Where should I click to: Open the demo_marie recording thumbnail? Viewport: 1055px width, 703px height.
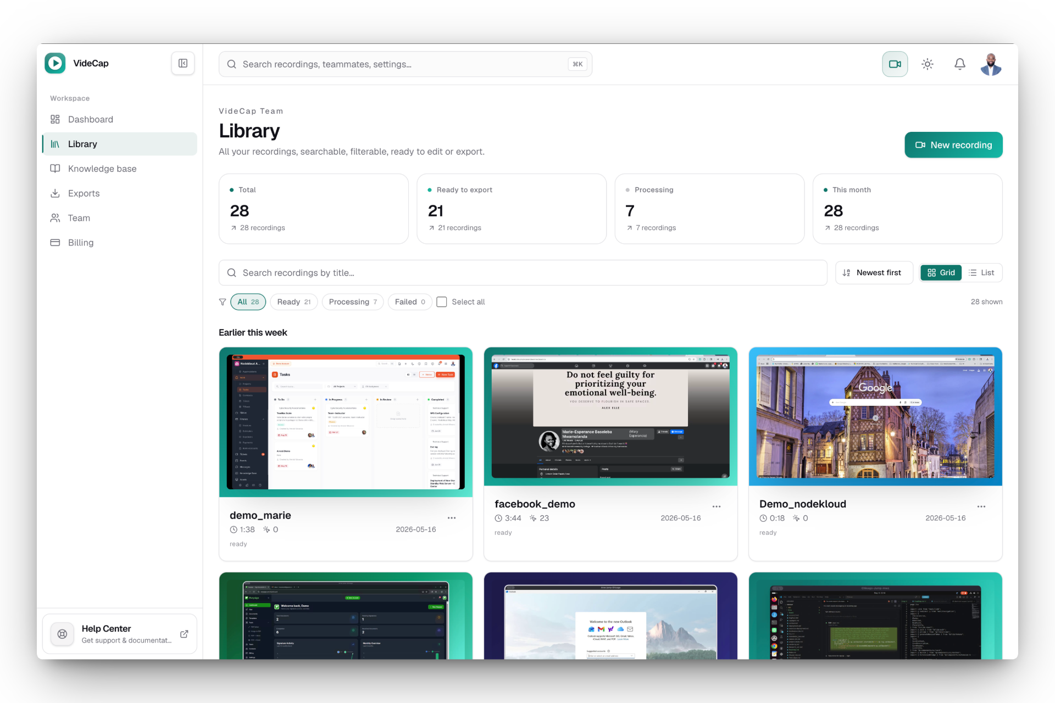coord(346,422)
